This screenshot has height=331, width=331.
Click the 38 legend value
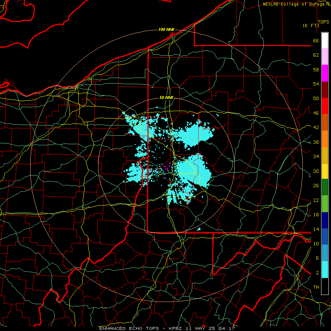(316, 142)
